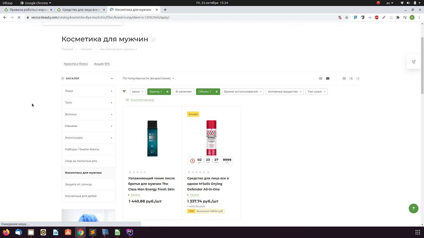The height and width of the screenshot is (238, 424).
Task: Open The Class Men Energy tonic product title
Action: (x=151, y=184)
